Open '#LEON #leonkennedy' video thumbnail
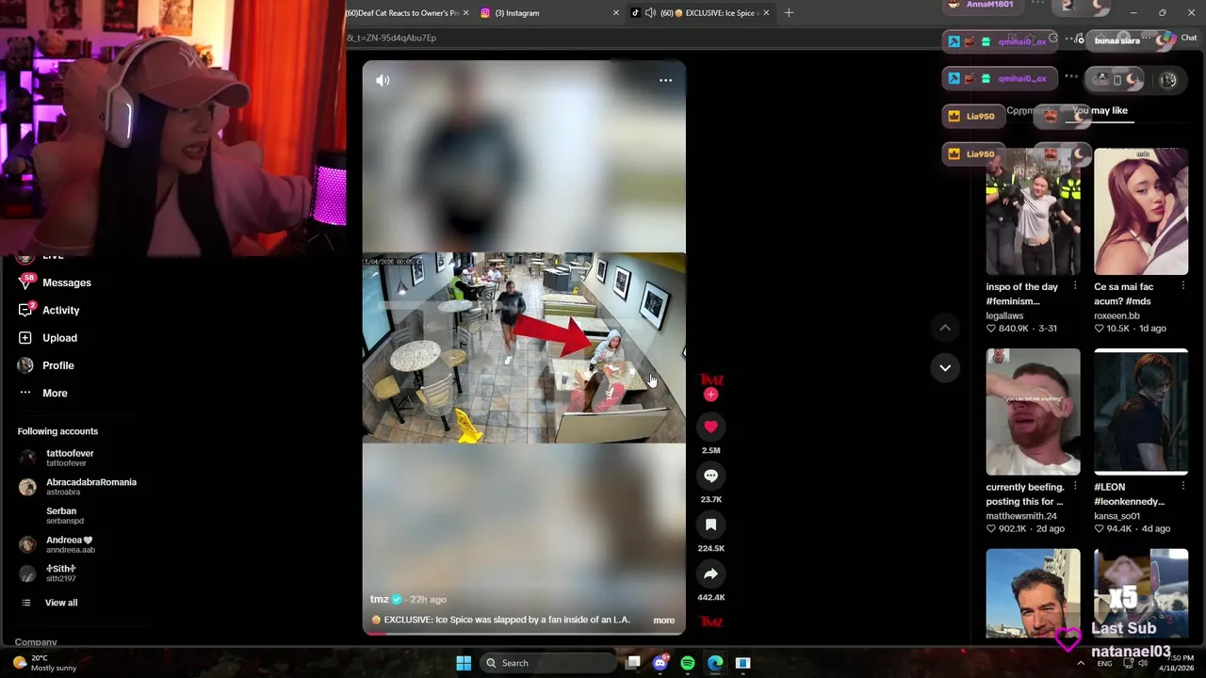1206x678 pixels. click(x=1141, y=412)
